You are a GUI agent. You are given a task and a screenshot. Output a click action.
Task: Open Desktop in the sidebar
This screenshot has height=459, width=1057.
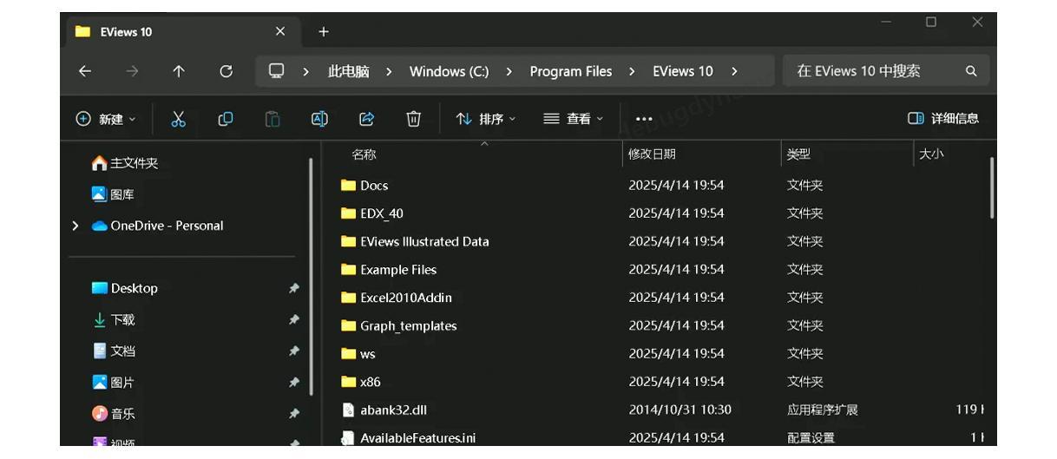click(125, 288)
